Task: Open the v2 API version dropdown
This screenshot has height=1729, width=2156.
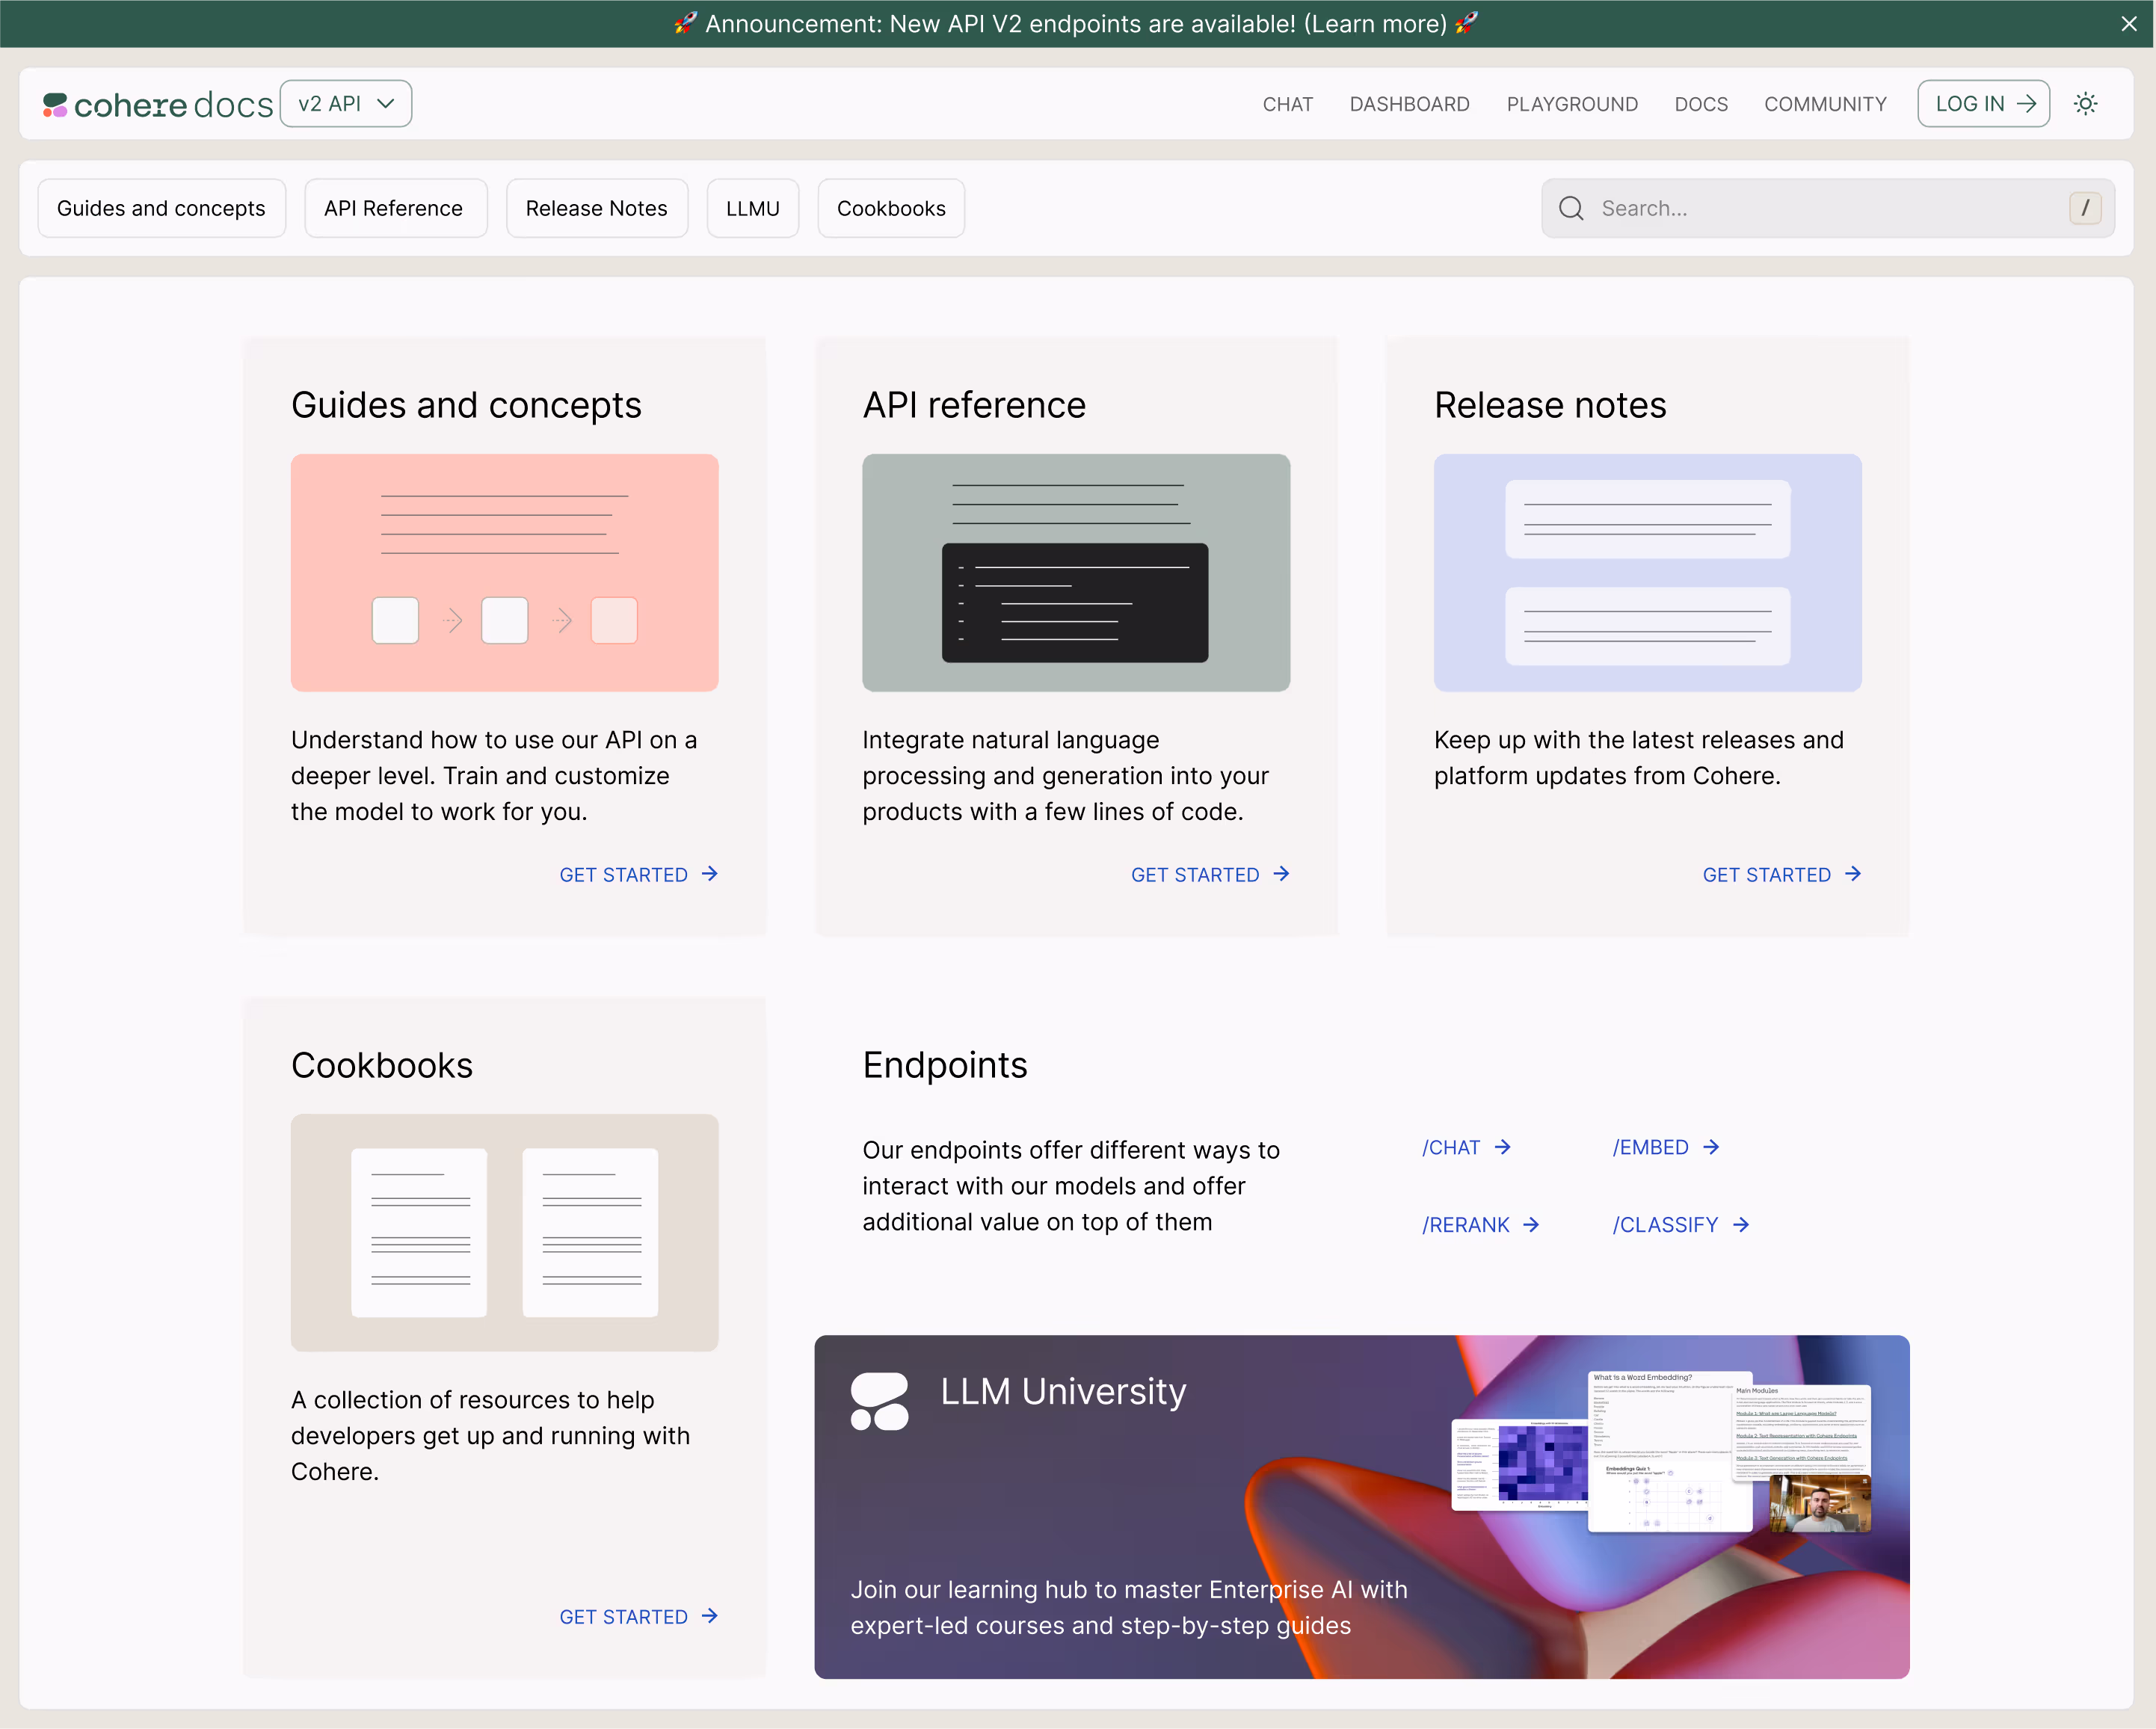Action: [346, 104]
